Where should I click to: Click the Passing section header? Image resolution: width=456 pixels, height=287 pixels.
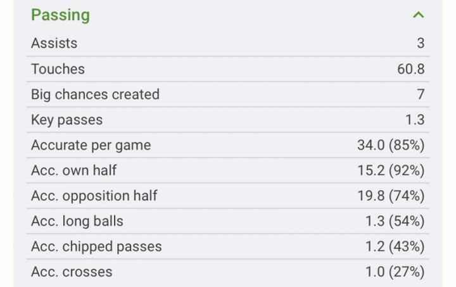click(x=61, y=15)
